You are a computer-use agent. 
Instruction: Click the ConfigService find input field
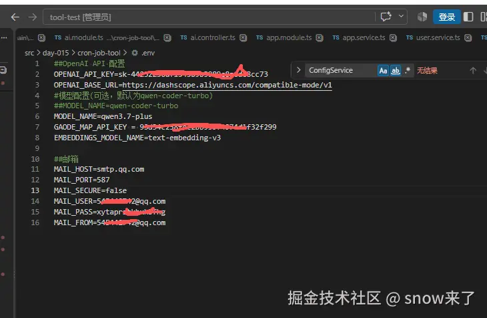click(x=341, y=70)
